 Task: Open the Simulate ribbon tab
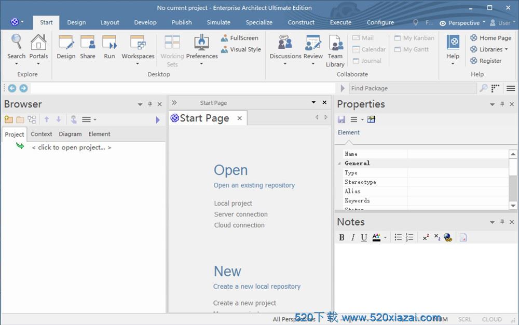(218, 22)
